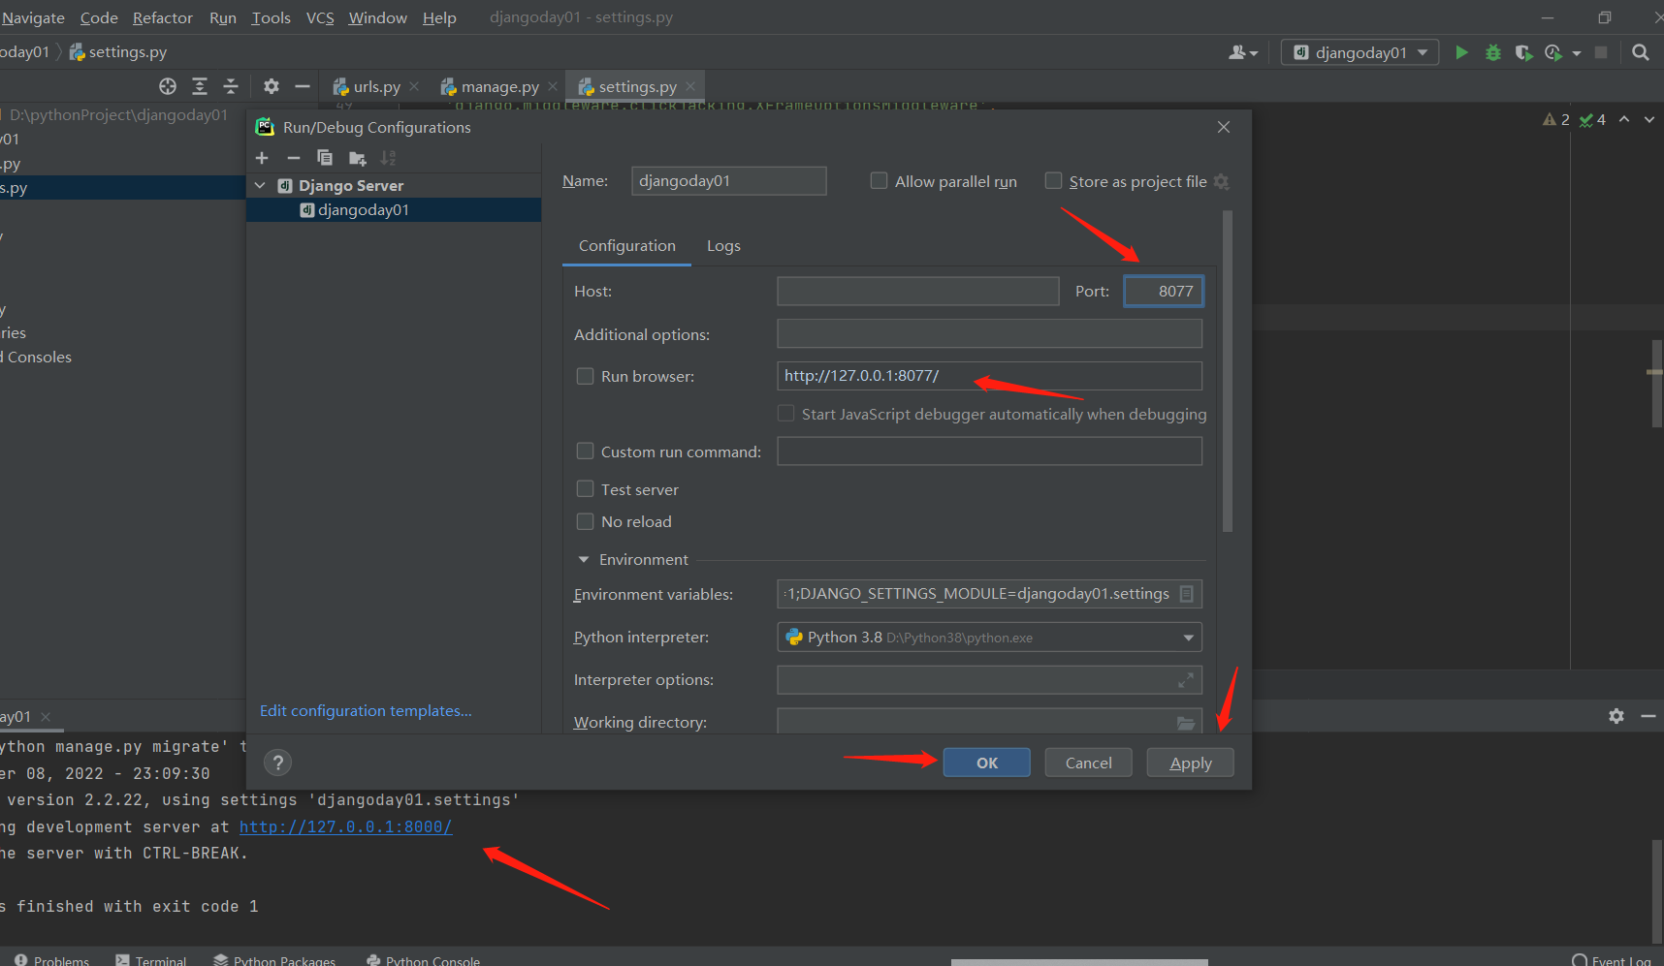The width and height of the screenshot is (1664, 966).
Task: Expand all items in the Project panel
Action: [200, 86]
